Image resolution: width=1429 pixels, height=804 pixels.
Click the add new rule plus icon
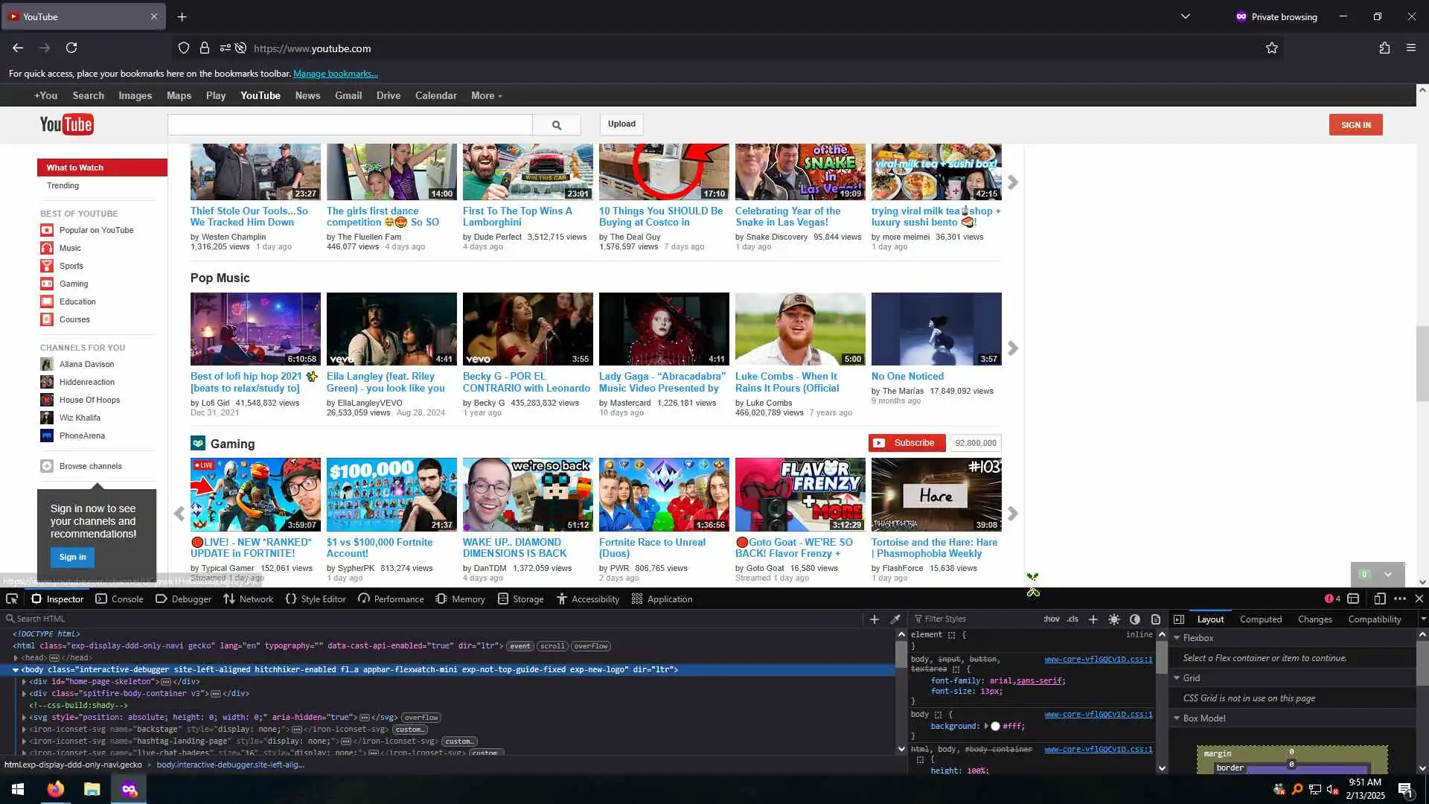[x=1093, y=619]
